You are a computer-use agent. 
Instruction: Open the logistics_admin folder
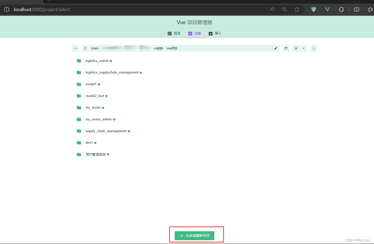click(x=97, y=61)
